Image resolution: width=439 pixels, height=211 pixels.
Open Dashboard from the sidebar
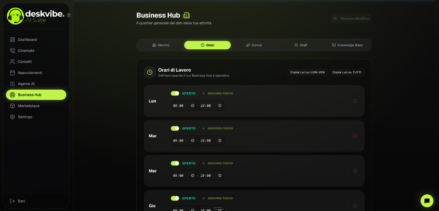pos(36,39)
